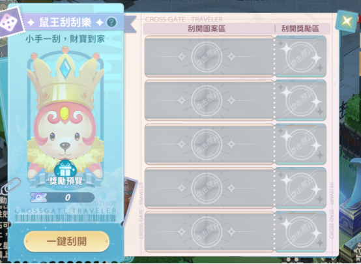
Task: Close the scratch card panel with X
Action: coord(347,22)
